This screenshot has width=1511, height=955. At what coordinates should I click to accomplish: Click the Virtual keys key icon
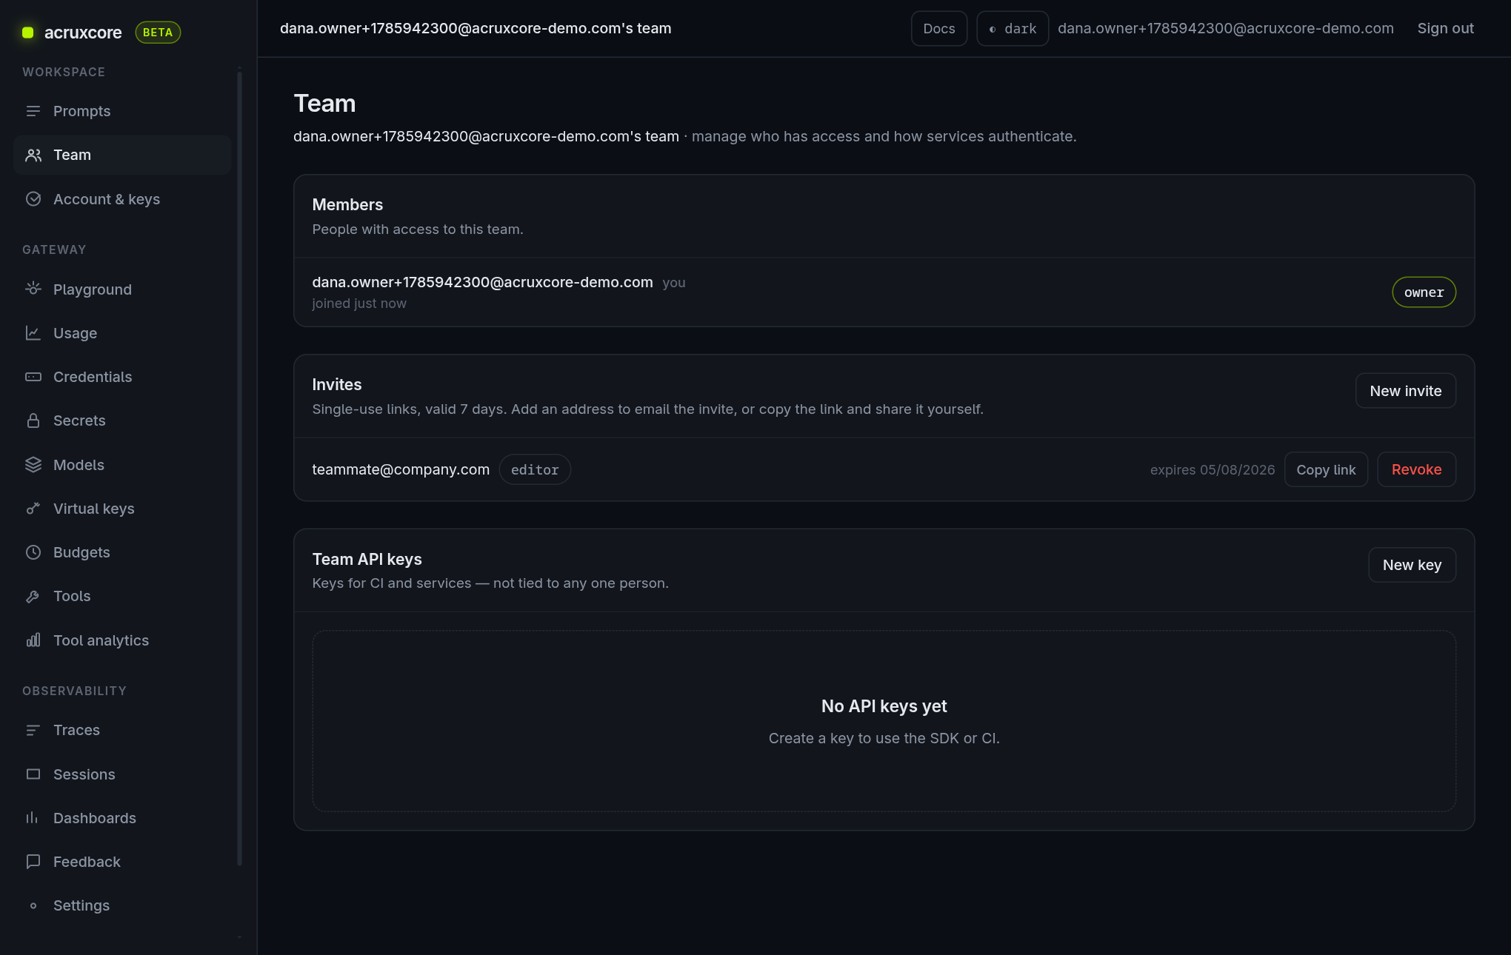click(33, 509)
